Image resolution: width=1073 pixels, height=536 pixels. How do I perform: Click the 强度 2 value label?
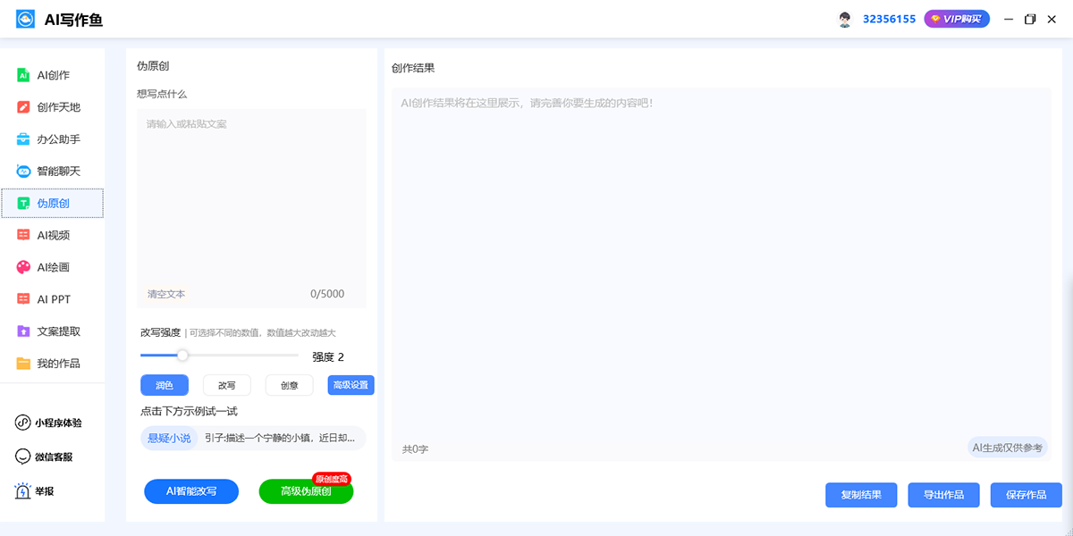[x=328, y=356]
